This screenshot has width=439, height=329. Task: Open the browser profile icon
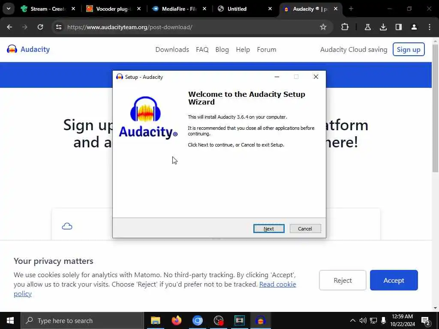pyautogui.click(x=414, y=27)
